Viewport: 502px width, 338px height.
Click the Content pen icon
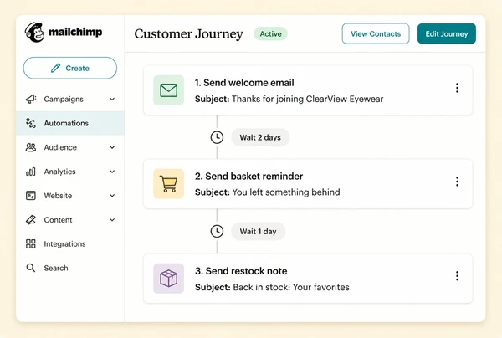coord(31,219)
